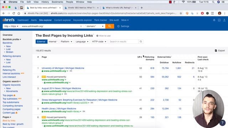Screen dimensions: 228x128
Task: Open the Language filter dropdown
Action: [82, 42]
